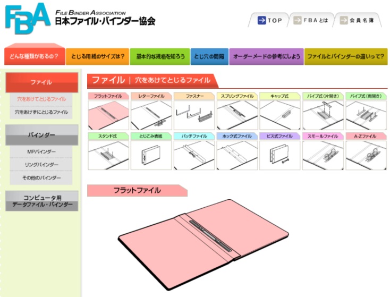Image resolution: width=390 pixels, height=297 pixels.
Task: Select the どんな種類があるの？ menu tab
Action: (x=35, y=56)
